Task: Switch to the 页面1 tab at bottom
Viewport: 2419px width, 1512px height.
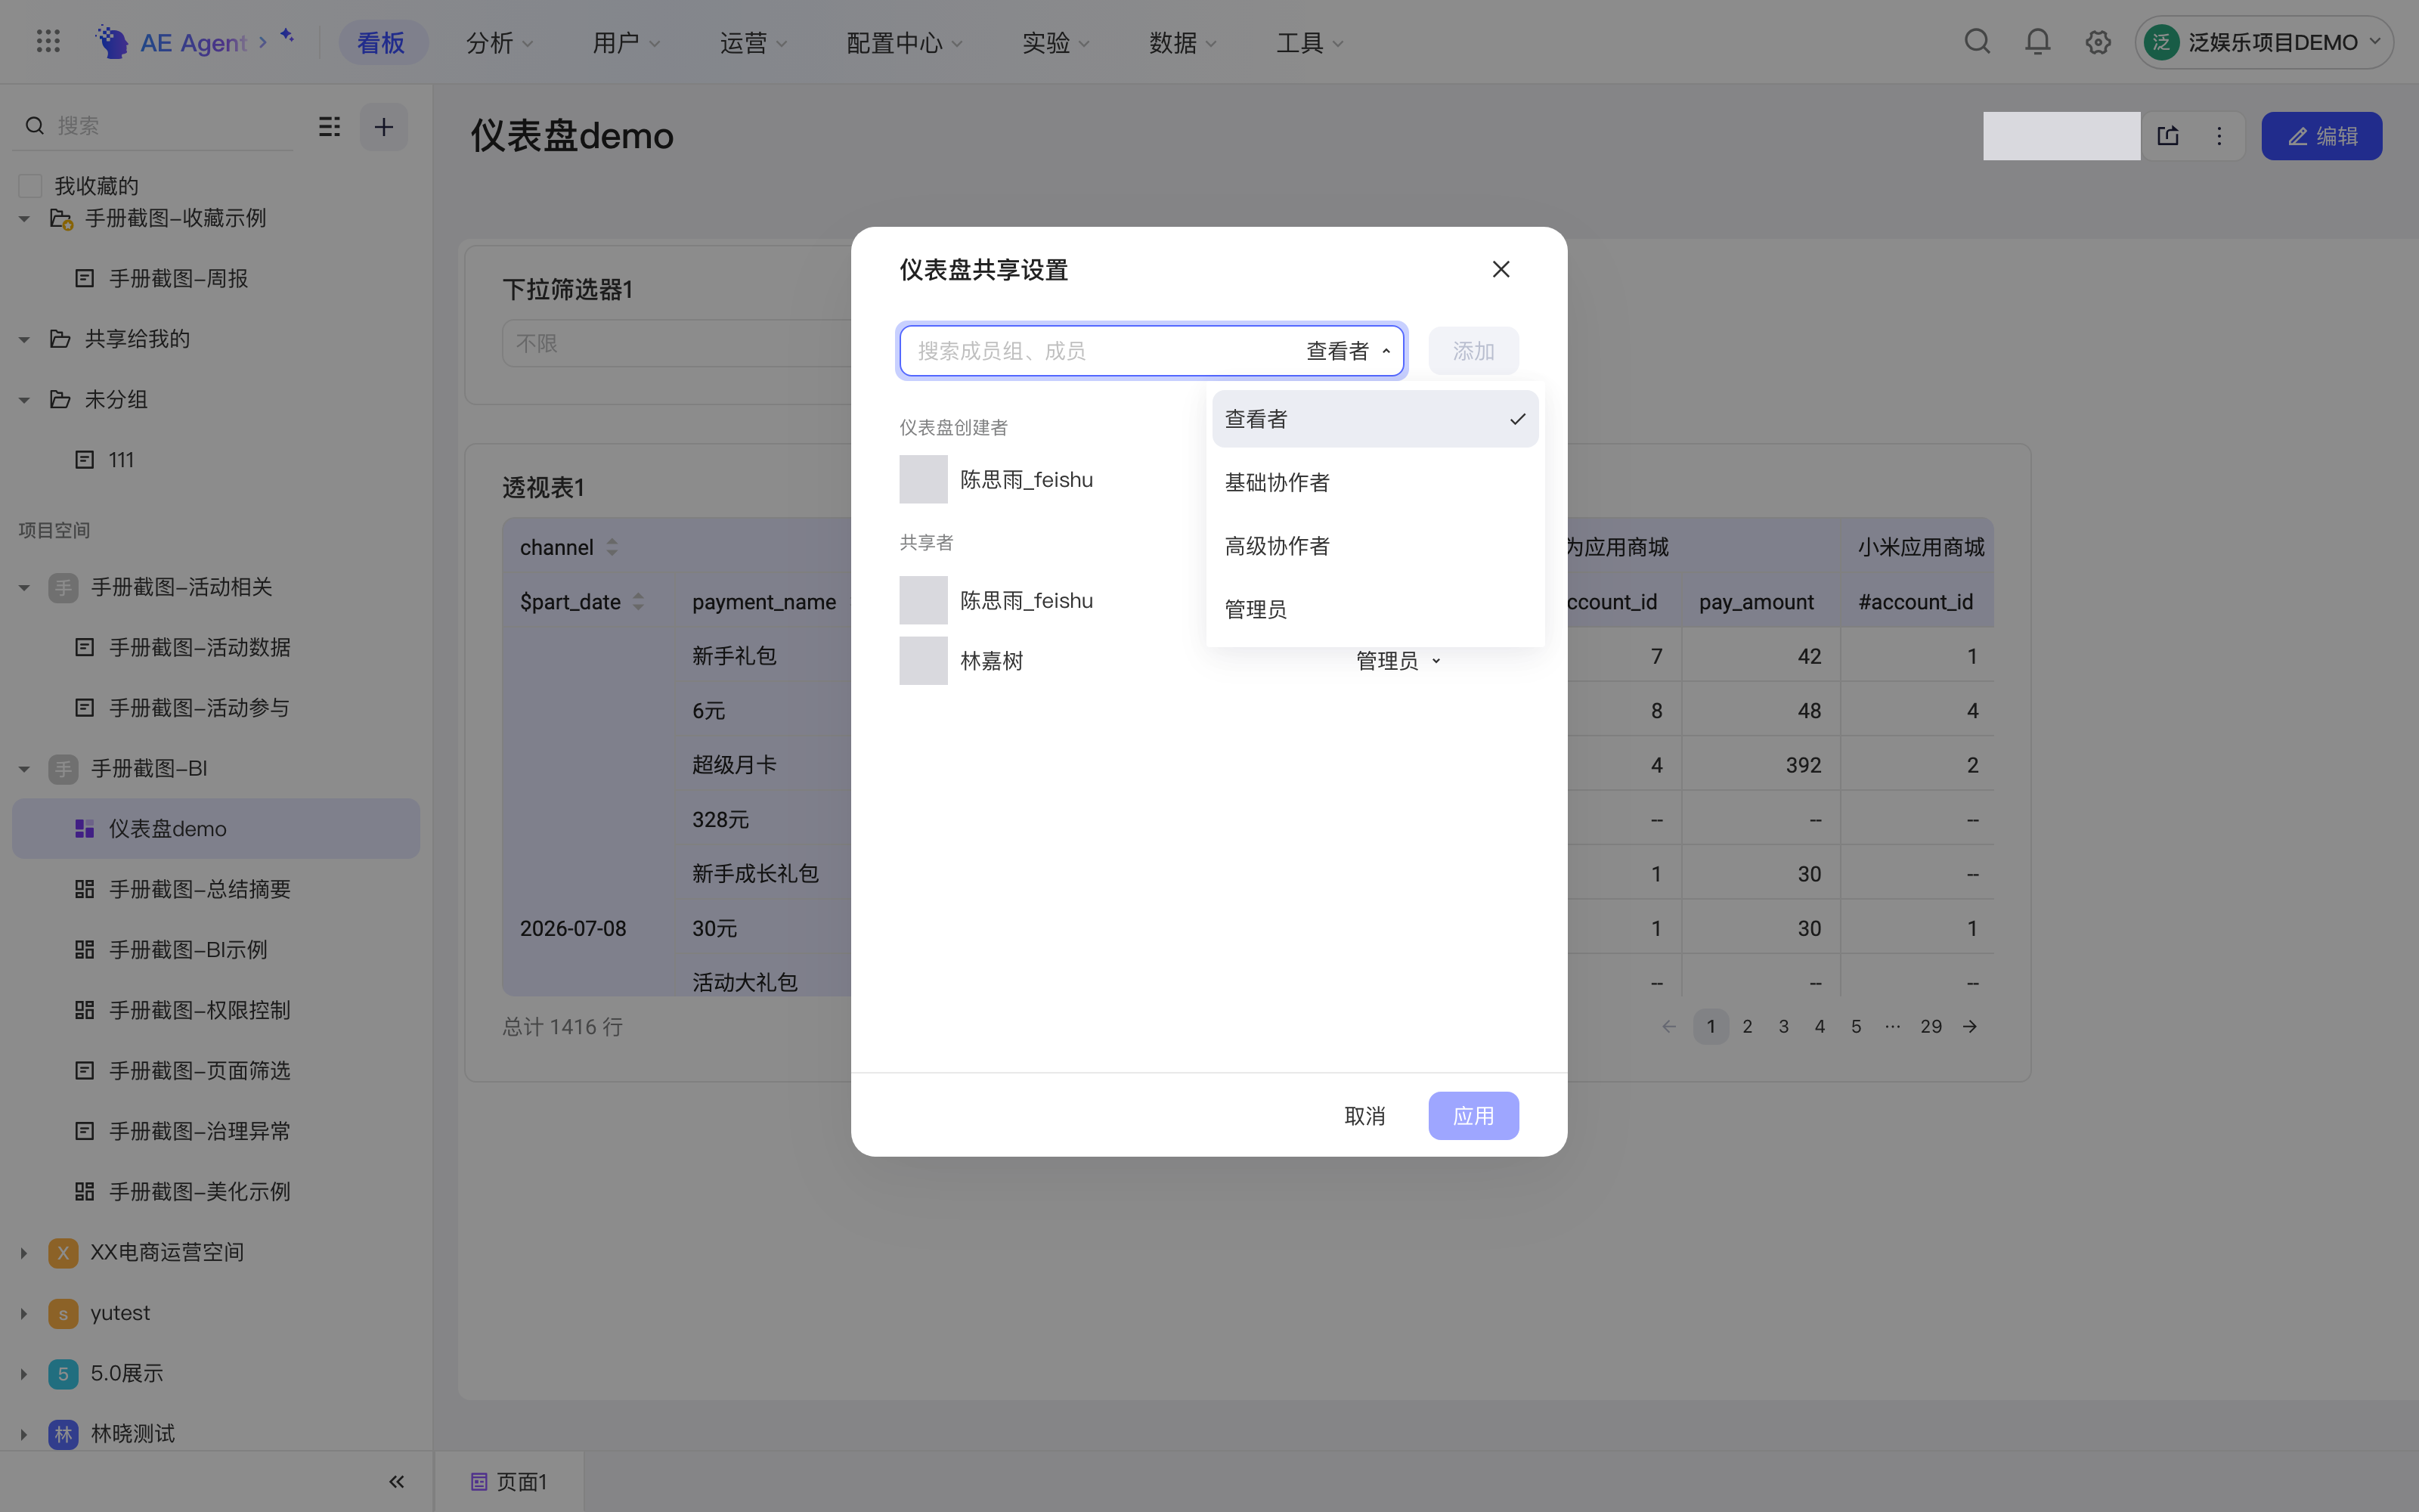Action: [x=509, y=1481]
